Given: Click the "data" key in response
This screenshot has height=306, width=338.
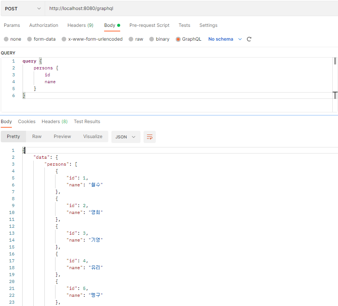Looking at the screenshot, I should 41,158.
